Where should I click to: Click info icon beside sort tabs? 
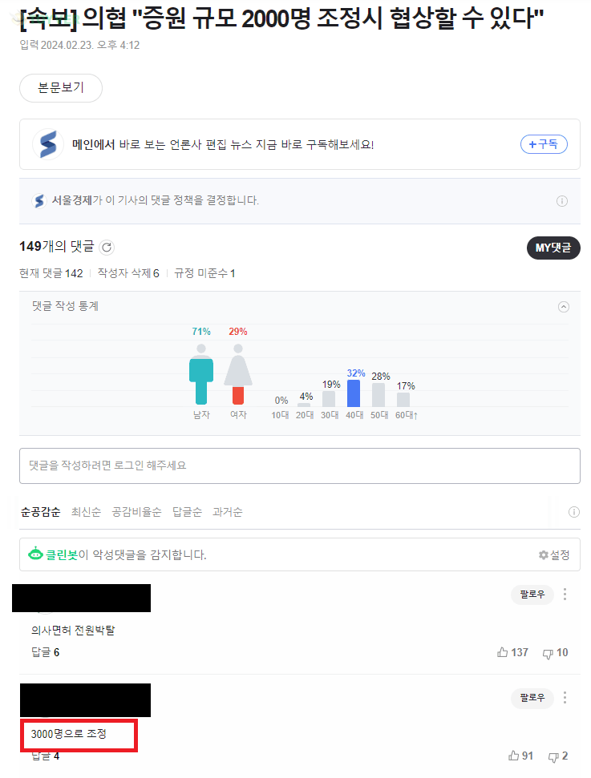coord(573,512)
